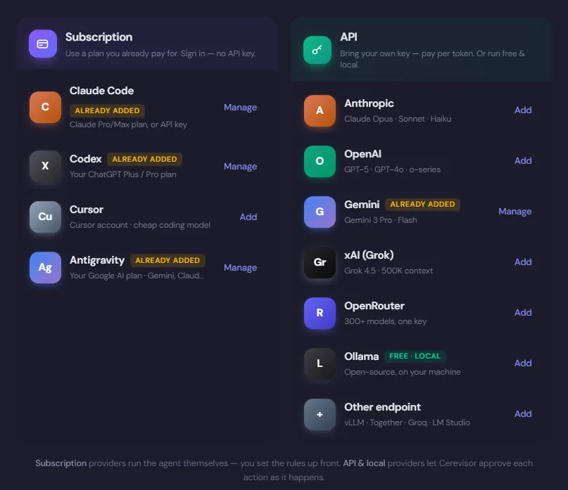The image size is (568, 490).
Task: Click 'vLLM · Together · Groq · LM Studio' text
Action: pos(407,423)
